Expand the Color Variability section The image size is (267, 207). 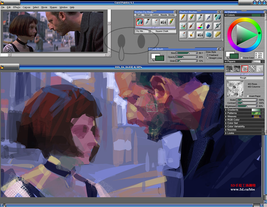pos(226,126)
